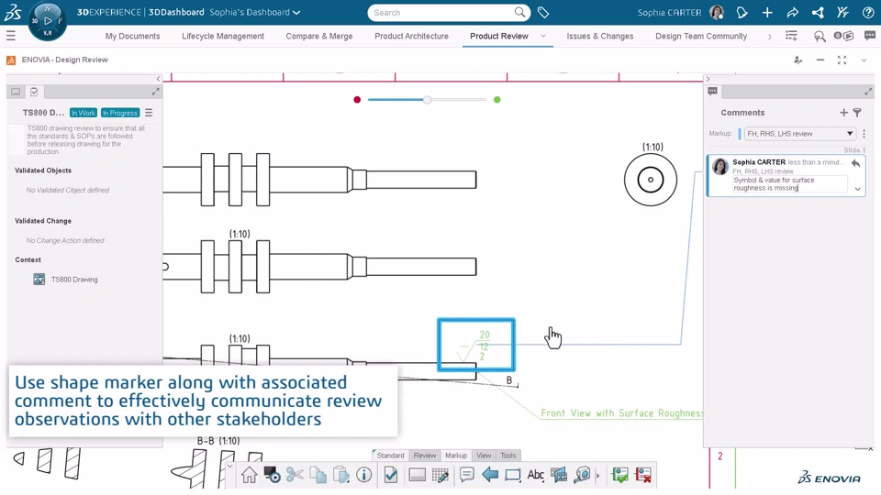This screenshot has height=495, width=881.
Task: Click the information icon in toolbar
Action: pyautogui.click(x=364, y=475)
